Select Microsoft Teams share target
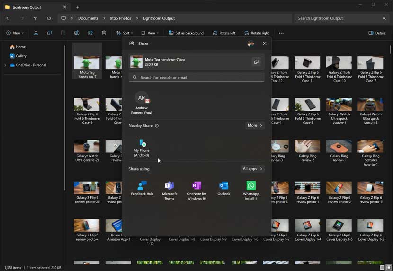The height and width of the screenshot is (271, 393). coord(169,185)
